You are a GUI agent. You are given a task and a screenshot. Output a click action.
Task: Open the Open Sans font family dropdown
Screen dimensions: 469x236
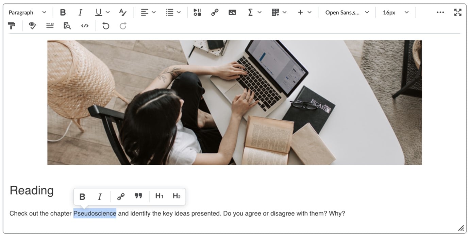coord(347,13)
